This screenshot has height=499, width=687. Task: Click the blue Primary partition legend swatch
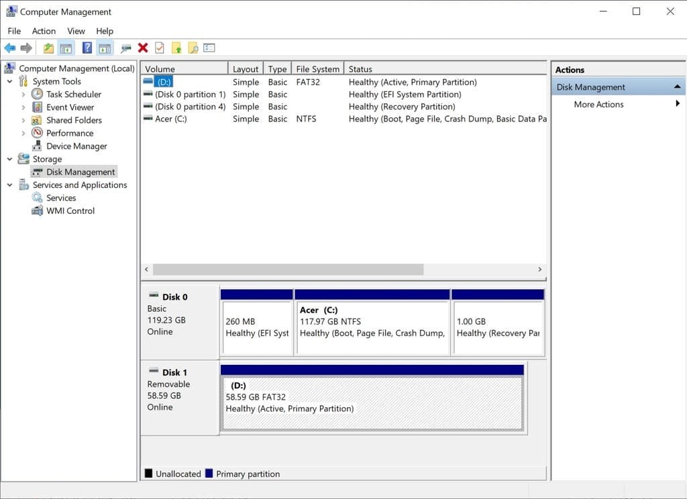point(209,474)
